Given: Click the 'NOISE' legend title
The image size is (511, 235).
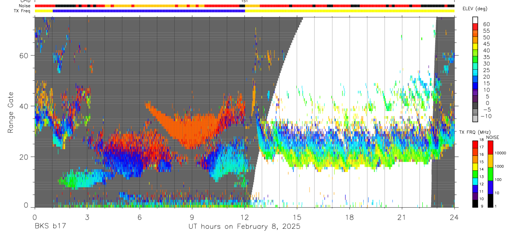Looking at the screenshot, I should click(x=493, y=137).
